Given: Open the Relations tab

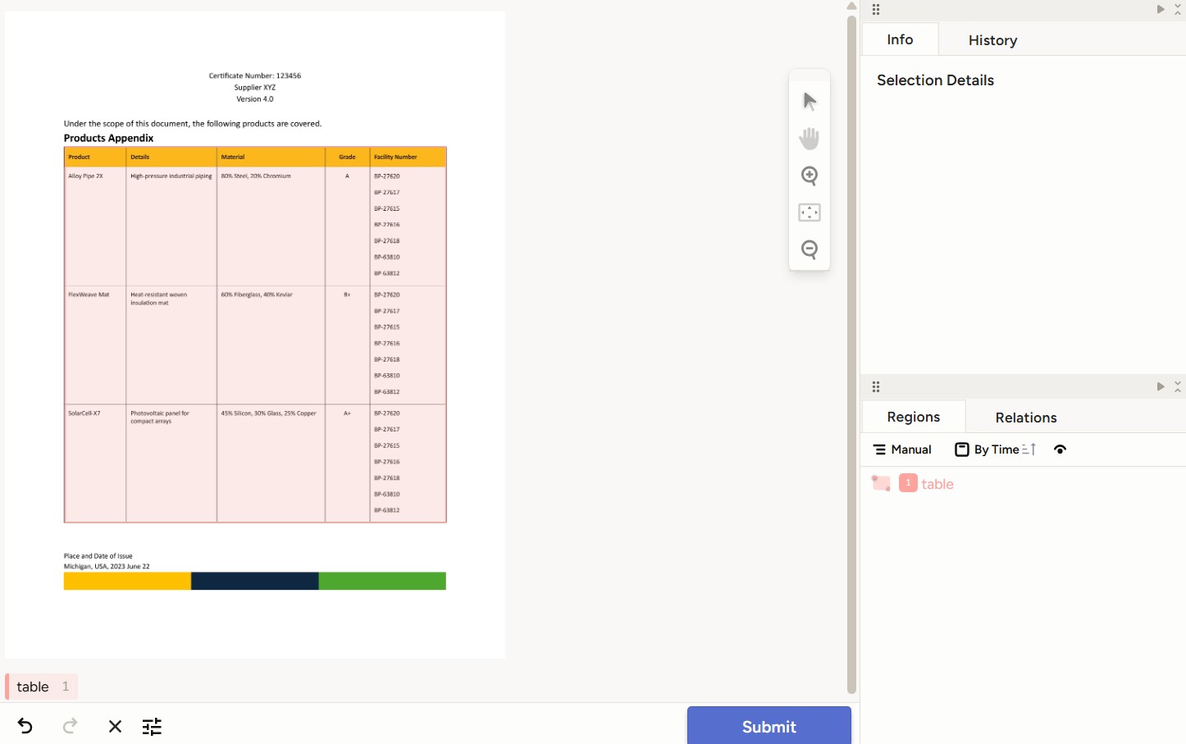Looking at the screenshot, I should point(1025,418).
